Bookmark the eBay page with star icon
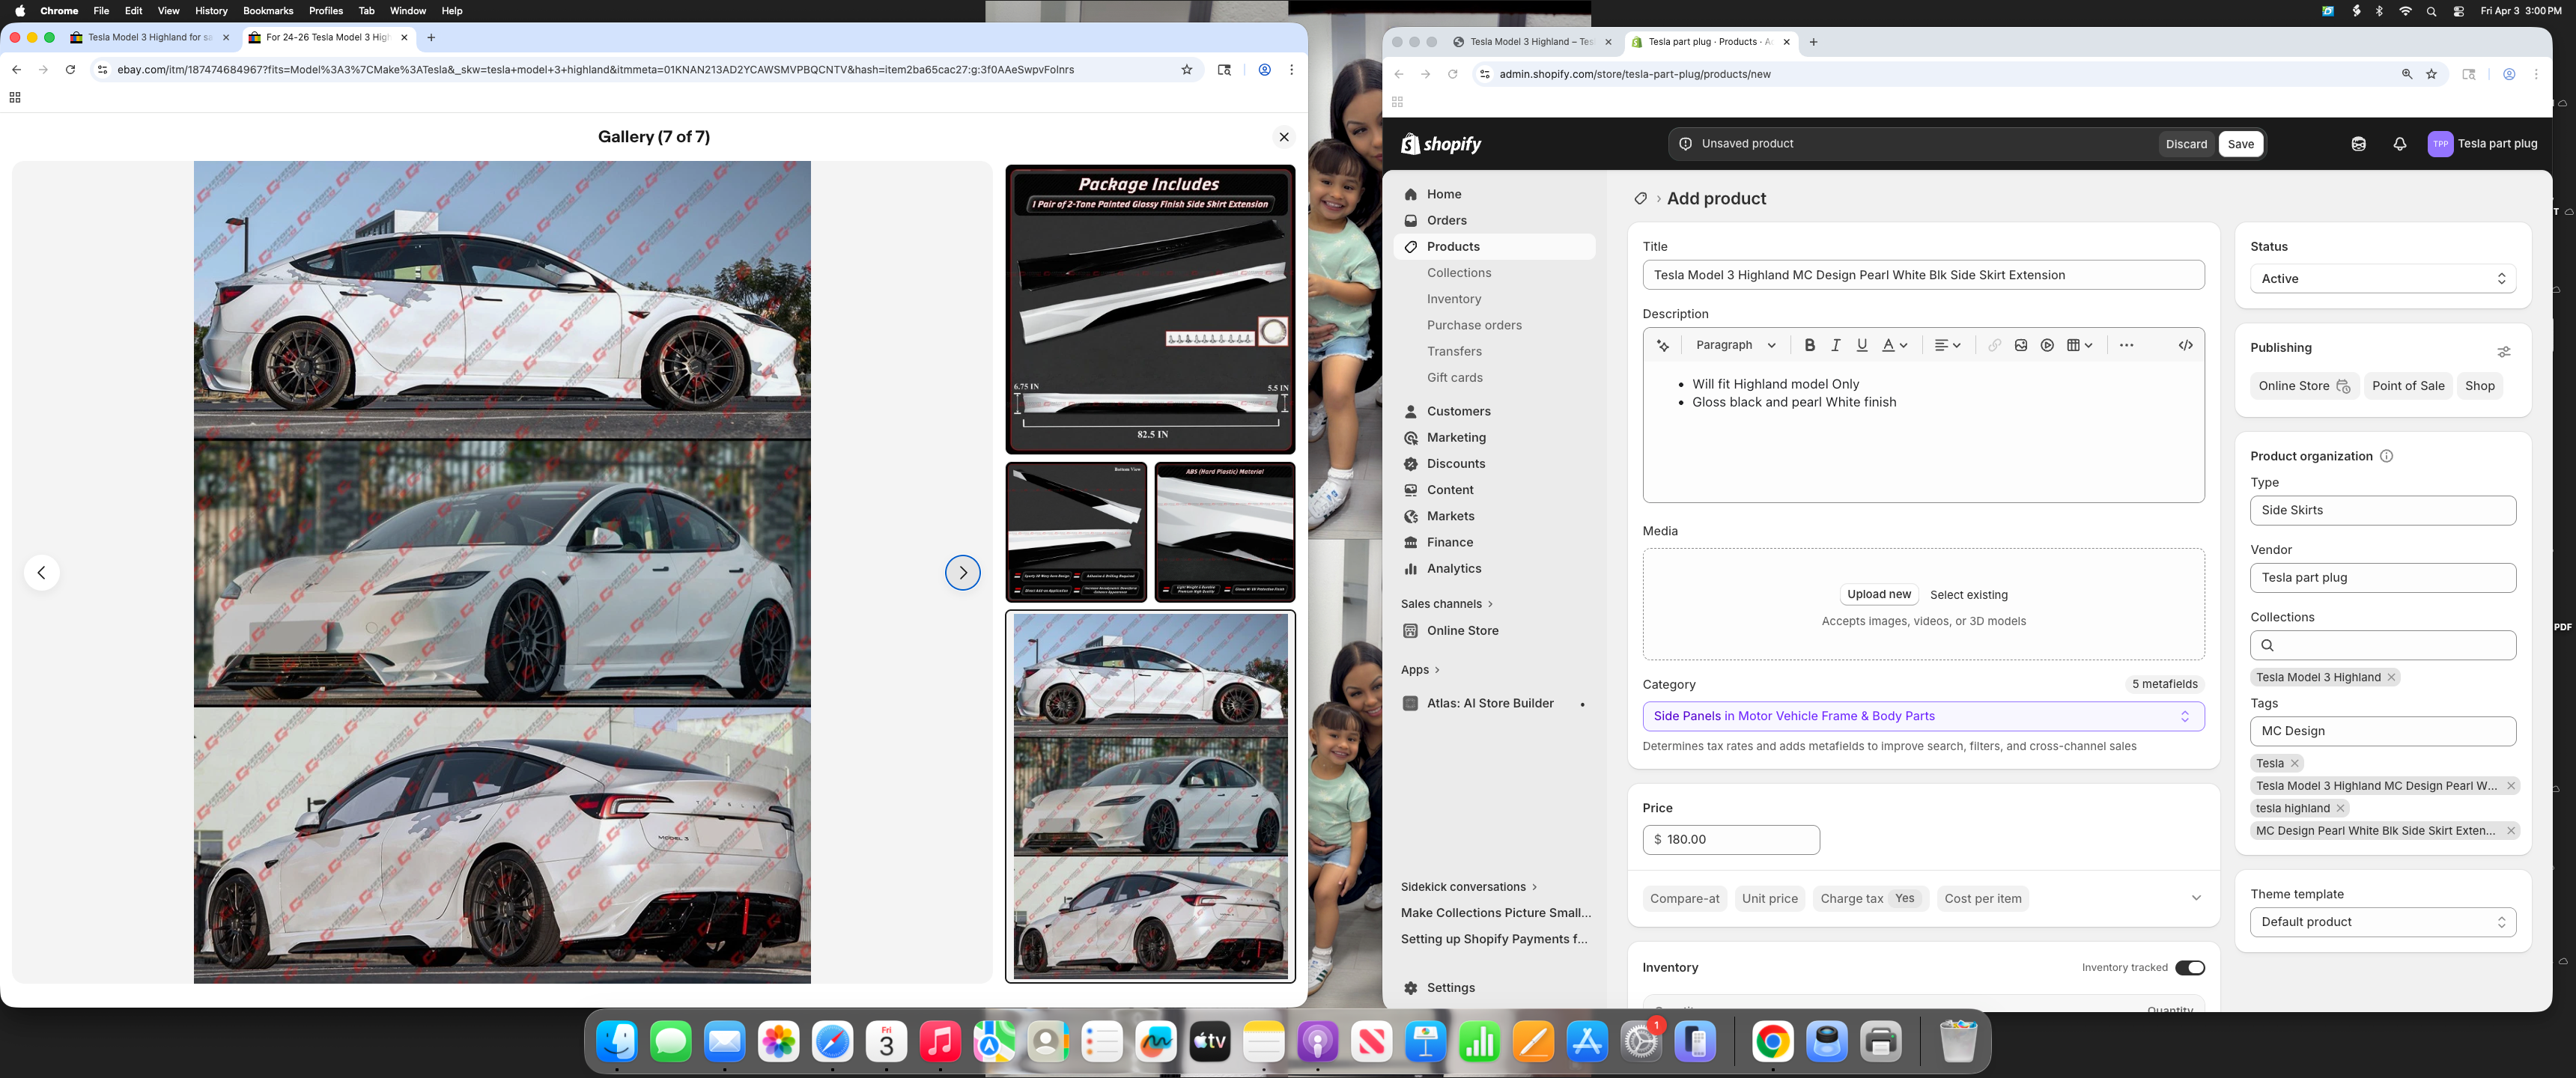Image resolution: width=2576 pixels, height=1078 pixels. click(x=1187, y=70)
